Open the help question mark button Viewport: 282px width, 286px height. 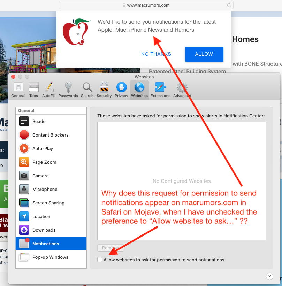pos(269,276)
